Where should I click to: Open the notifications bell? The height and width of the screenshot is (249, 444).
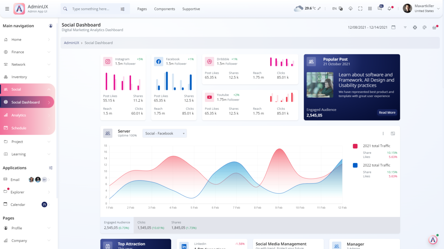[389, 8]
